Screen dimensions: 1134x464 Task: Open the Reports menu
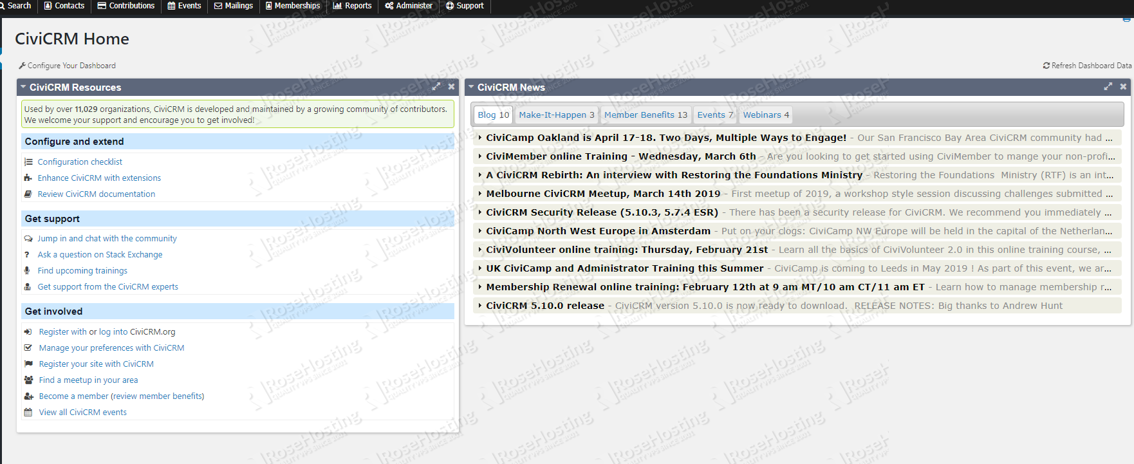[352, 6]
